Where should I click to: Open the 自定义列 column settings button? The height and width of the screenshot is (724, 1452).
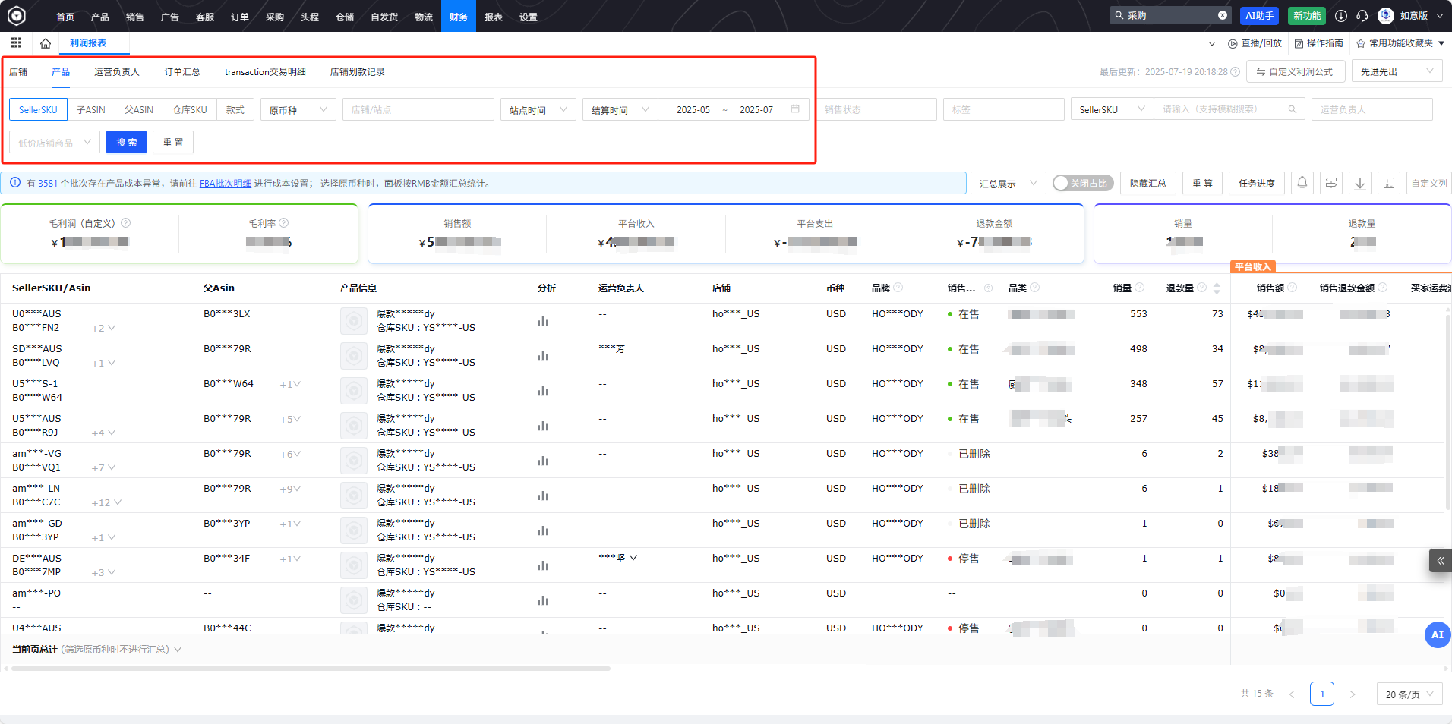pyautogui.click(x=1428, y=182)
